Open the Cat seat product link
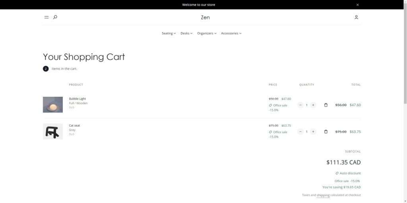407x203 pixels. pyautogui.click(x=74, y=126)
